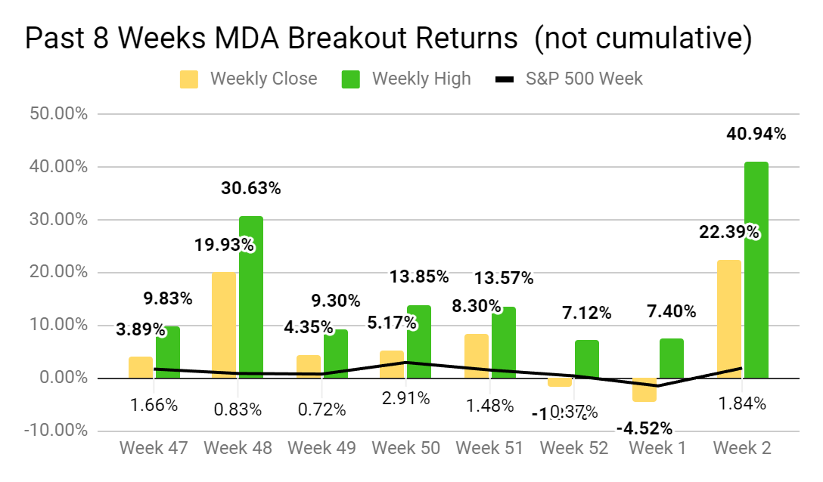Click the 2.91% S&P 500 data label
This screenshot has width=823, height=482.
pyautogui.click(x=408, y=398)
